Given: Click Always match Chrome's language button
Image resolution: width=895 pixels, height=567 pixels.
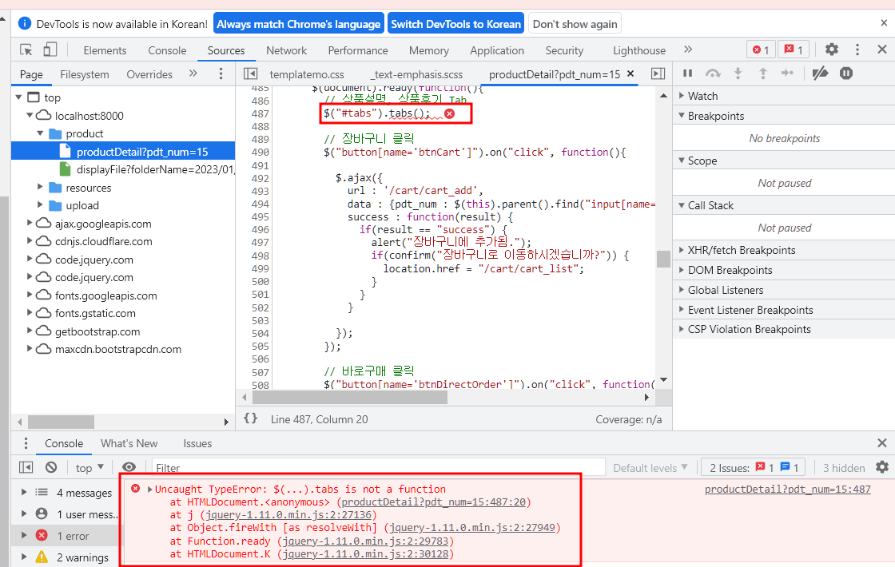Looking at the screenshot, I should pyautogui.click(x=299, y=24).
